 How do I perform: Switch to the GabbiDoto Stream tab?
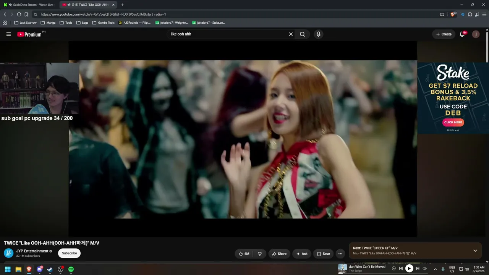[29, 5]
